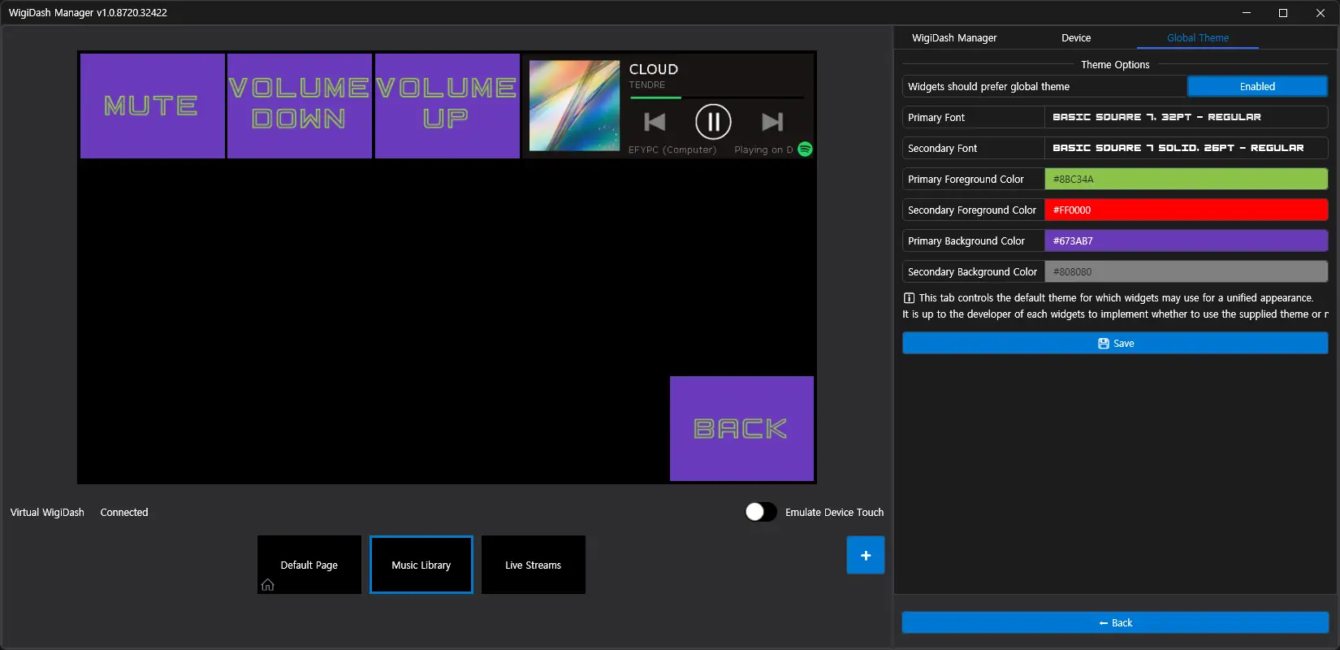
Task: Add a new page with plus button
Action: click(x=865, y=555)
